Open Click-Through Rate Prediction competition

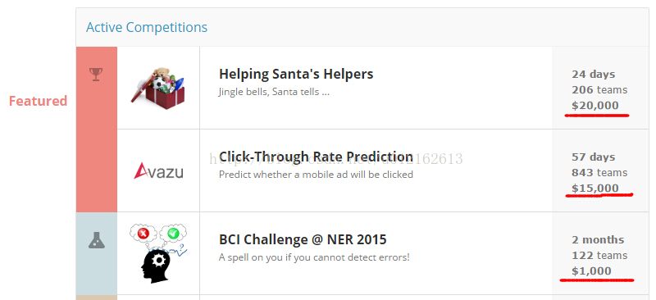coord(316,157)
